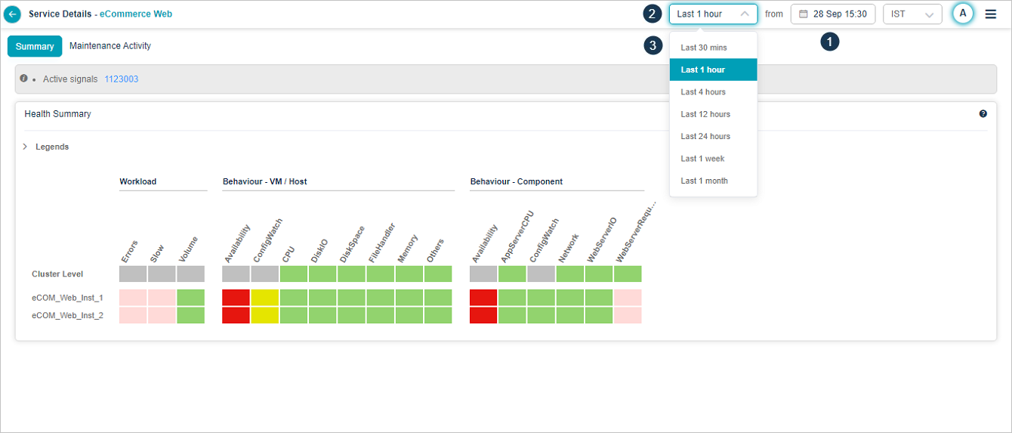The height and width of the screenshot is (433, 1012).
Task: Select Last 1 week option
Action: point(702,159)
